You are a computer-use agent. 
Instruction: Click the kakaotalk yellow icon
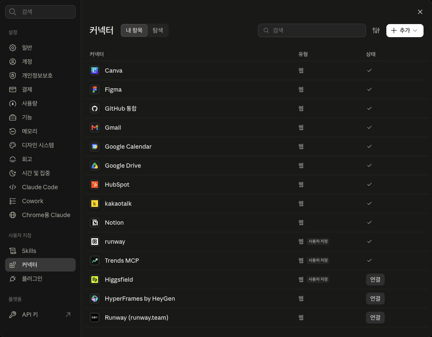95,204
